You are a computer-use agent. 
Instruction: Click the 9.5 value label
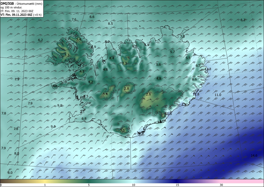[135, 47]
